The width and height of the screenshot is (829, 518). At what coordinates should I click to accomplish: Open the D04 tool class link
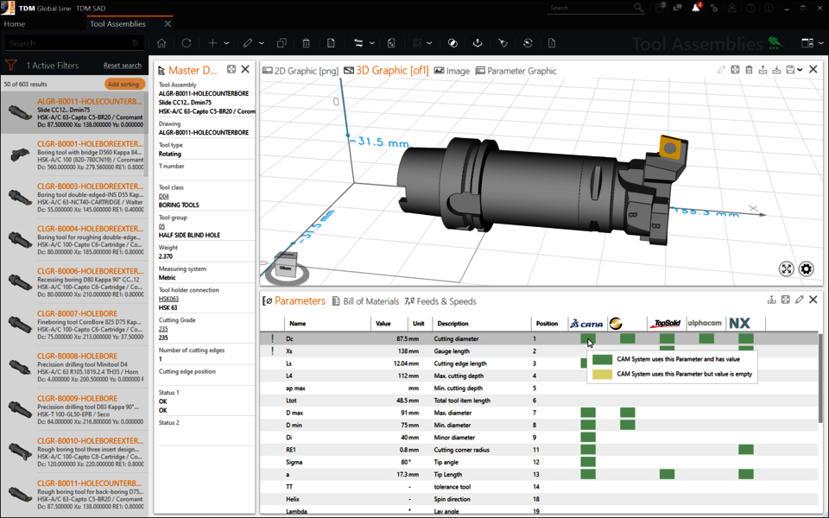pos(164,196)
